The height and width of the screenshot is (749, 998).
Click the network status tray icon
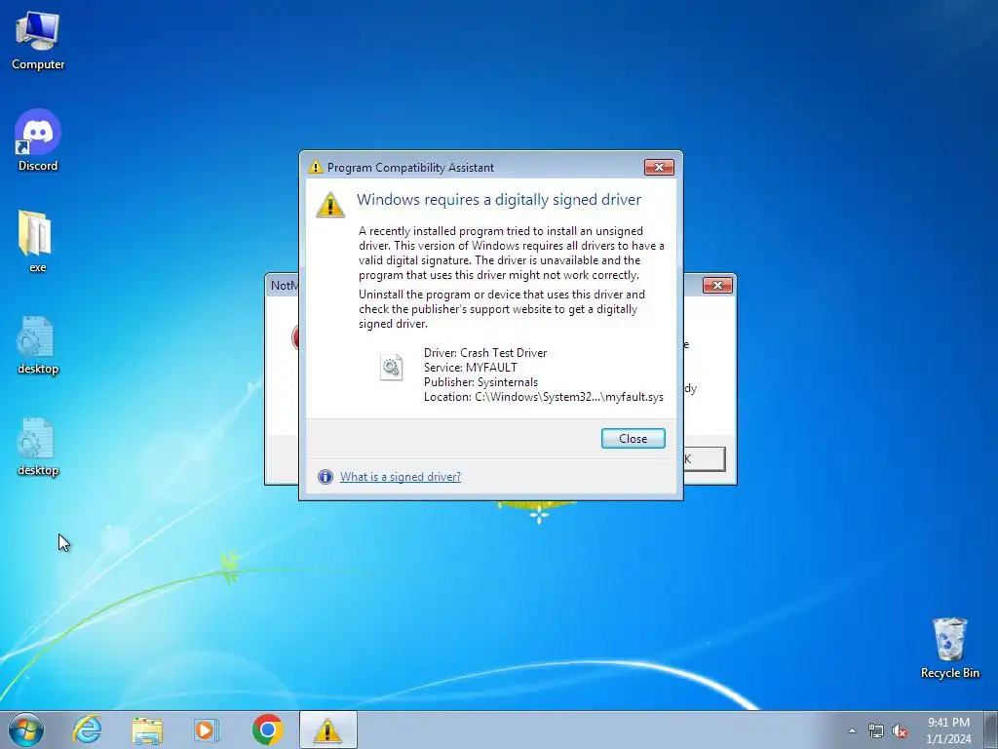click(x=876, y=731)
